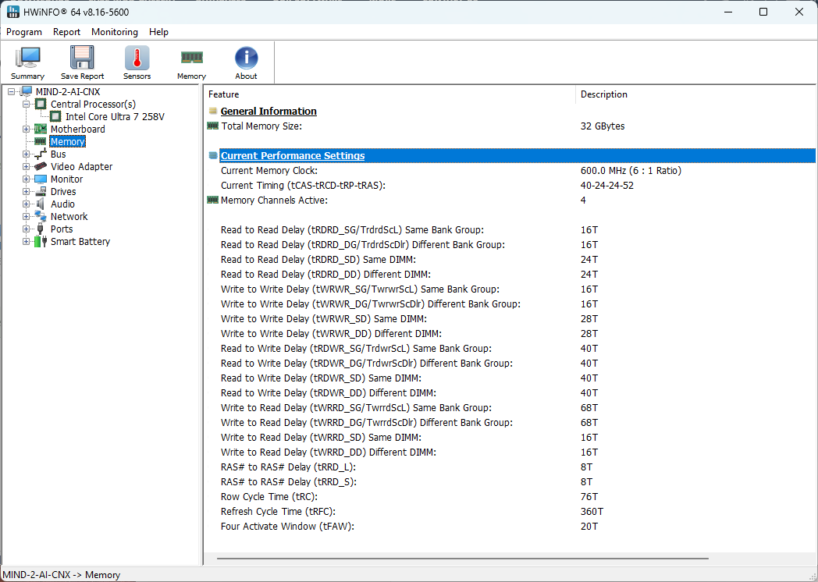Viewport: 818px width, 582px height.
Task: Click the Audio speaker icon
Action: pos(41,204)
